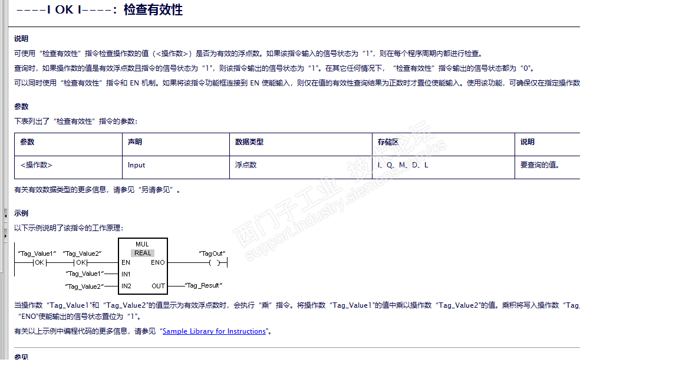This screenshot has width=679, height=382.
Task: Click the line 有关有效数据类型的更多信息
Action: tap(97, 190)
